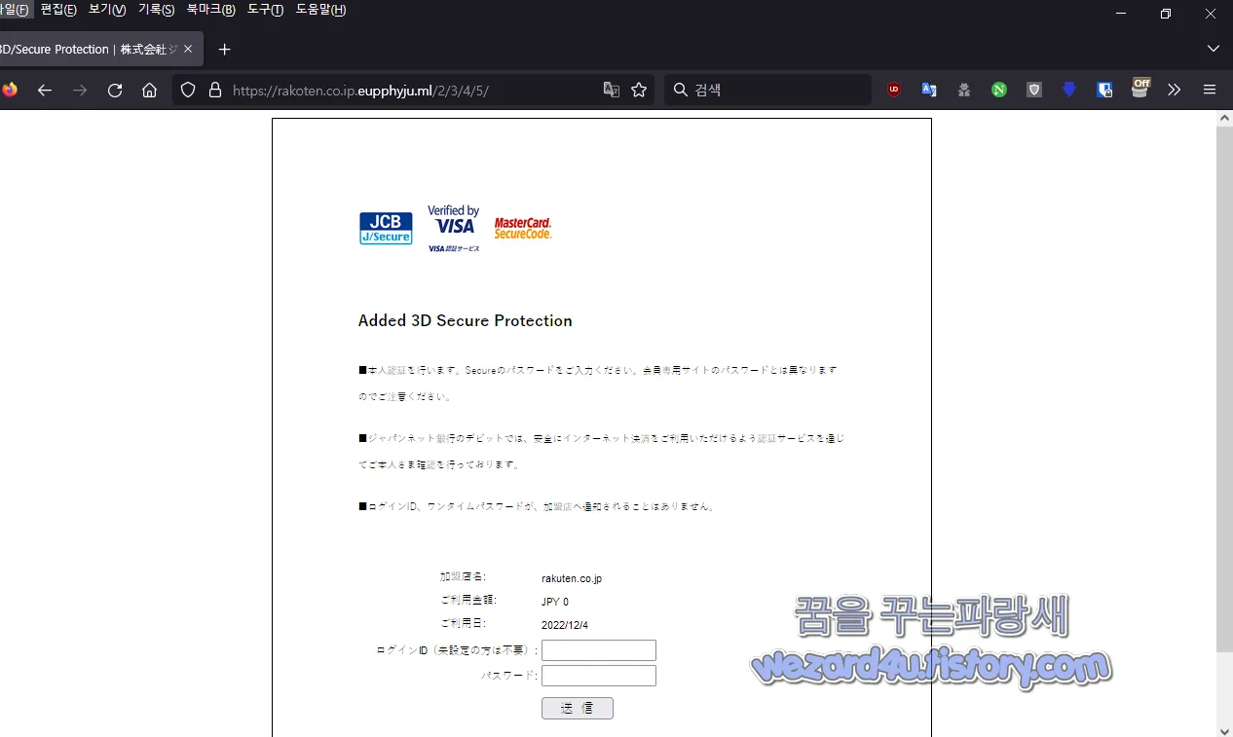This screenshot has width=1233, height=737.
Task: Open the site identity padlock panel
Action: tap(213, 90)
